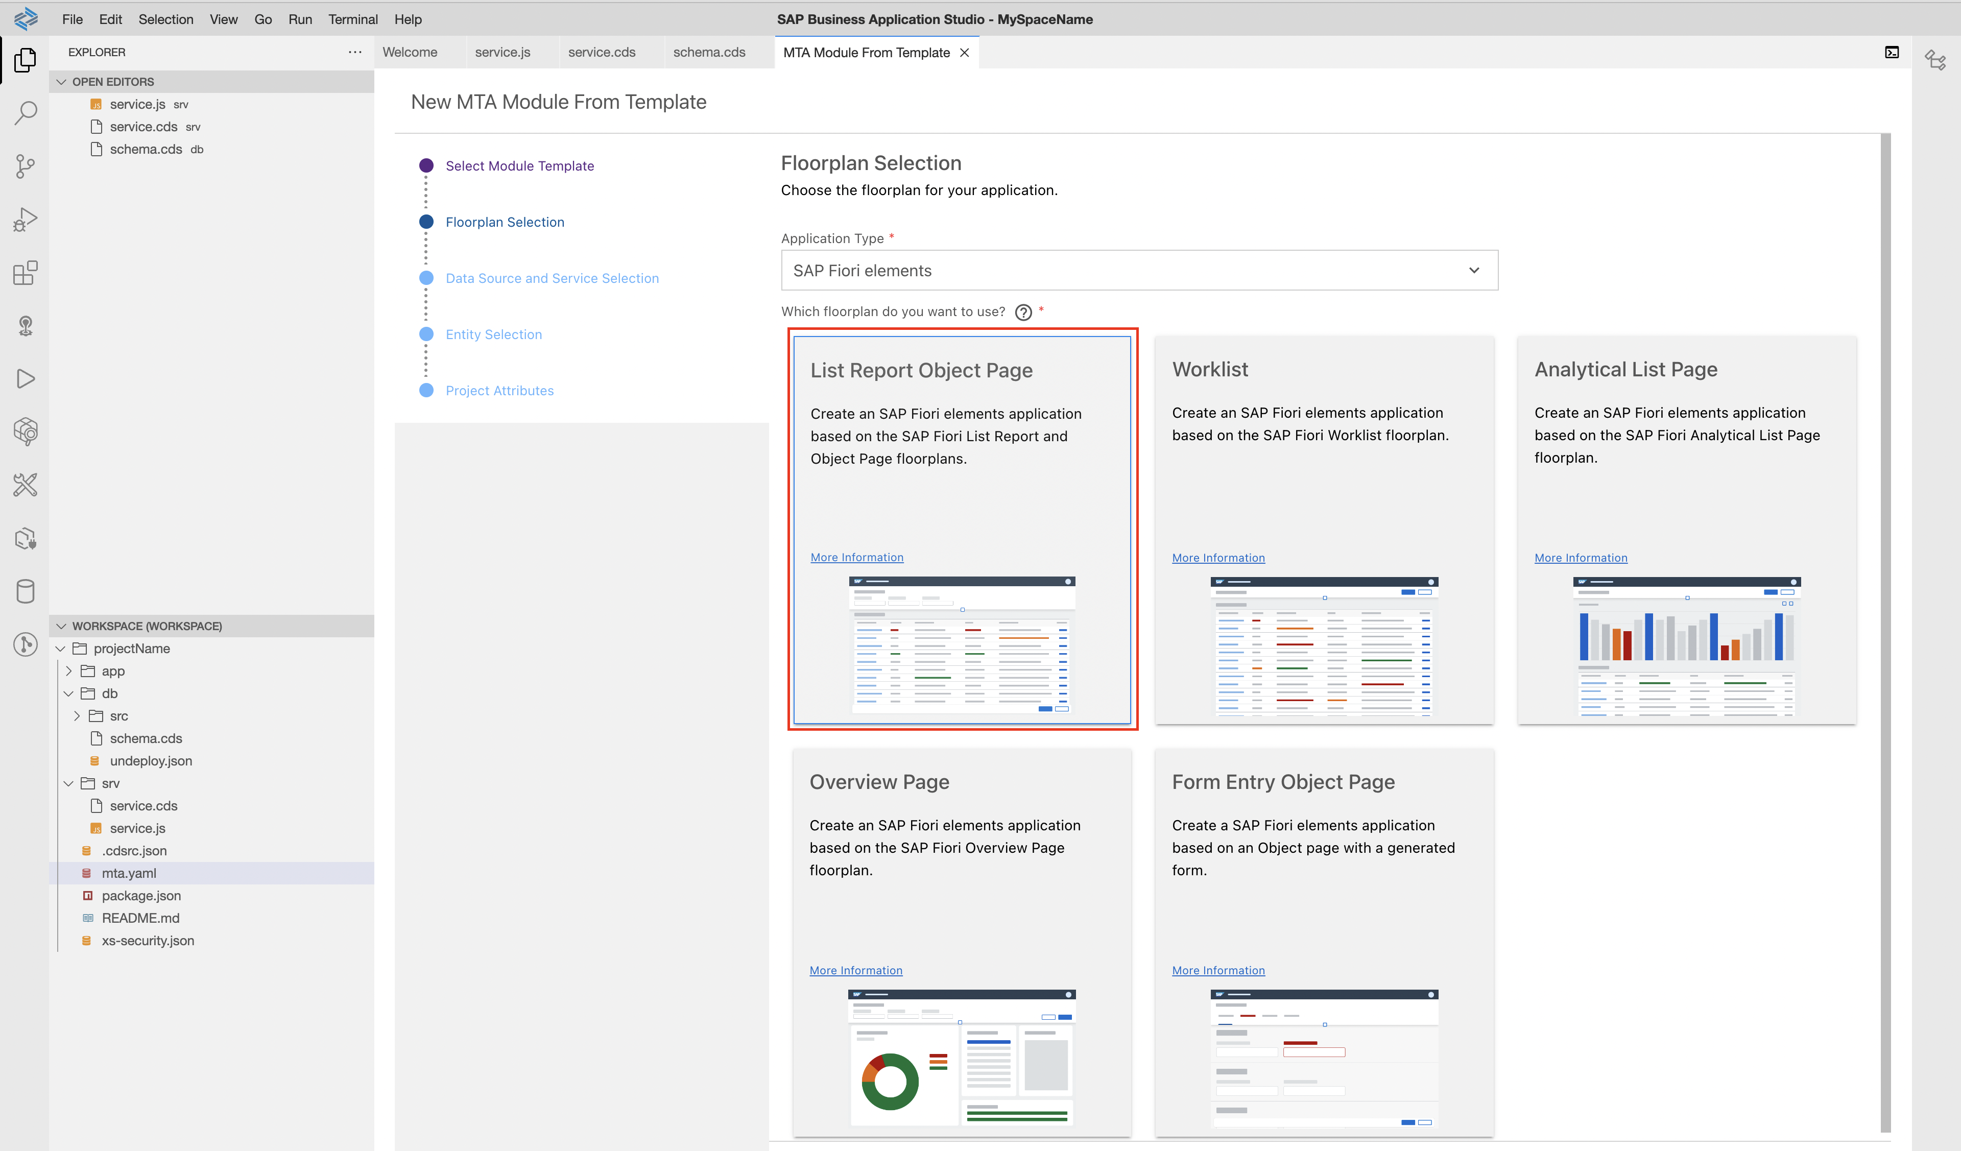Image resolution: width=1961 pixels, height=1151 pixels.
Task: Open the Search view icon
Action: tap(25, 113)
